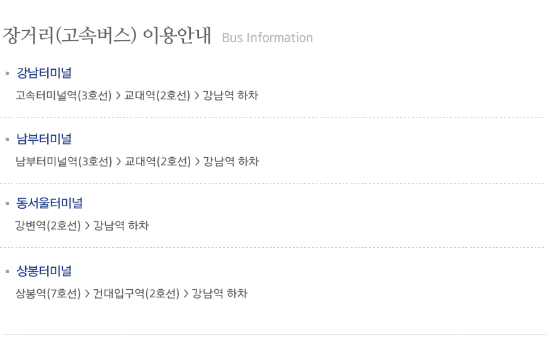Click the square bullet beside 동서울터미널
Image resolution: width=546 pixels, height=337 pixels.
(x=7, y=203)
